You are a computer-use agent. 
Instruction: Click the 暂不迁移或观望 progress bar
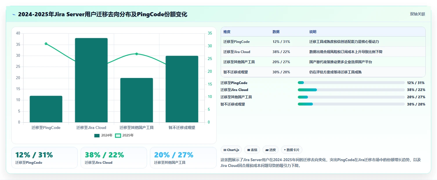click(x=351, y=104)
